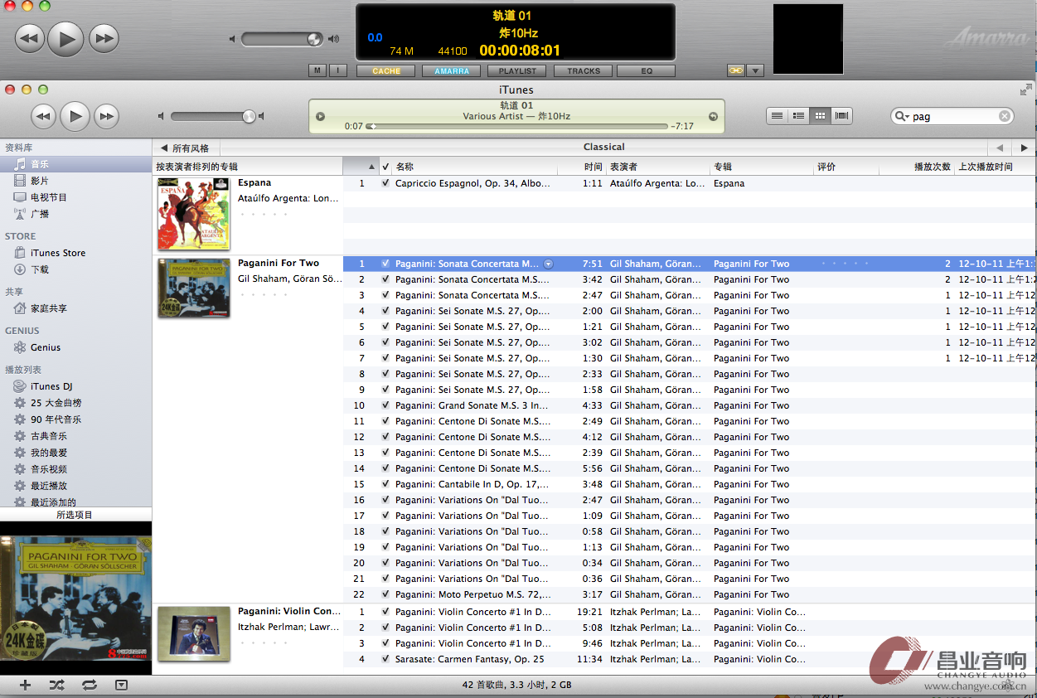Click Amarra's rewind button
The image size is (1037, 698).
pyautogui.click(x=30, y=38)
